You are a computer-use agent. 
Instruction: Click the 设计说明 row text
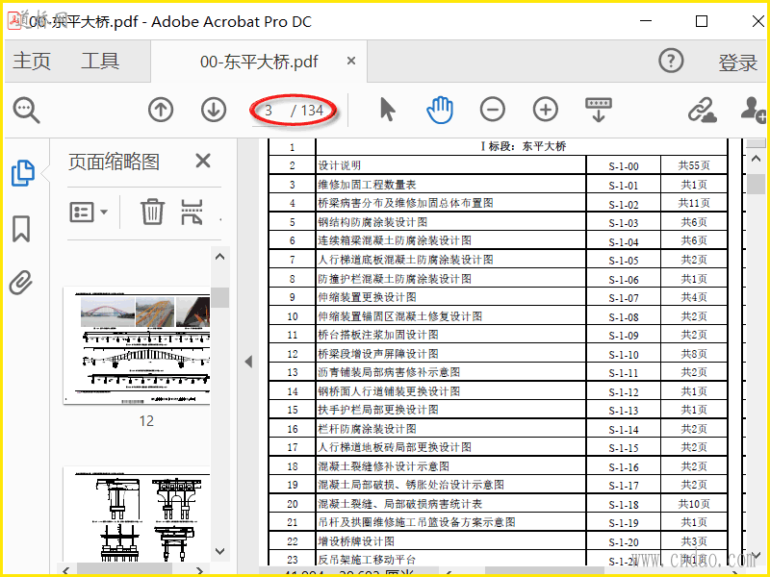[340, 165]
